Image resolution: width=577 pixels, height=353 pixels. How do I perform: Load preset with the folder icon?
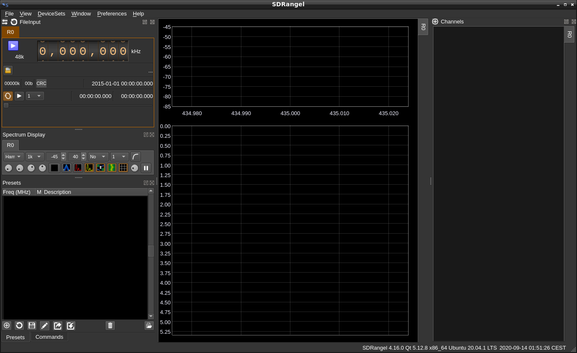(149, 325)
